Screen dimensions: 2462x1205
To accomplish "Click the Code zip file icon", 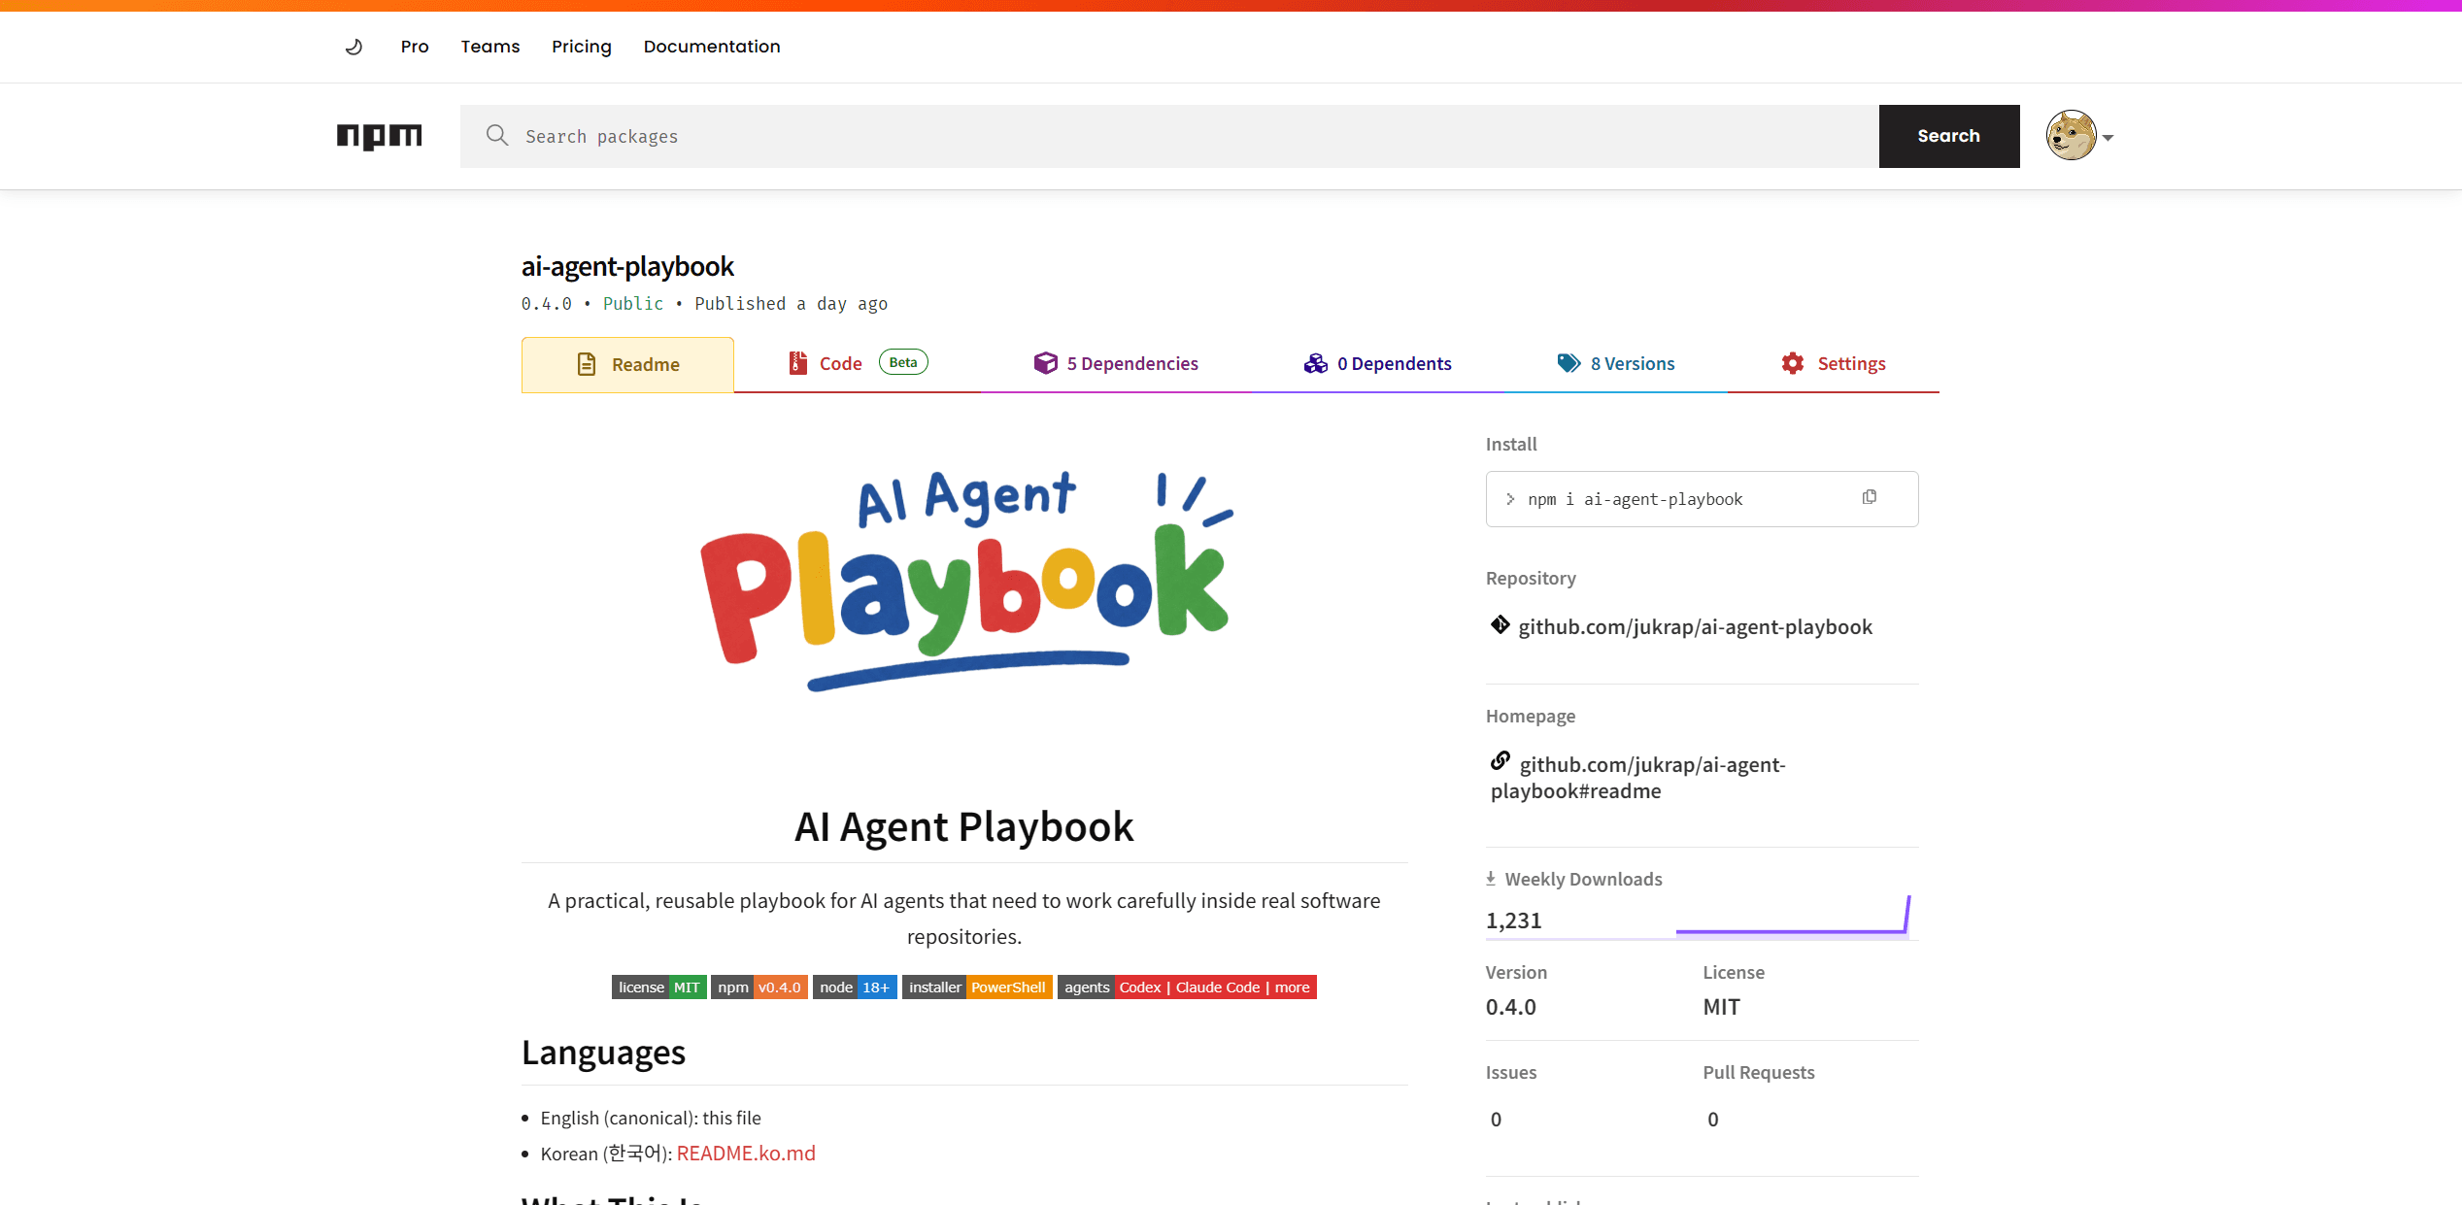I will (798, 363).
